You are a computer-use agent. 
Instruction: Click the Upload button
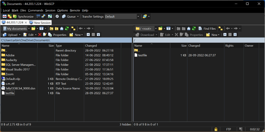click(10, 35)
